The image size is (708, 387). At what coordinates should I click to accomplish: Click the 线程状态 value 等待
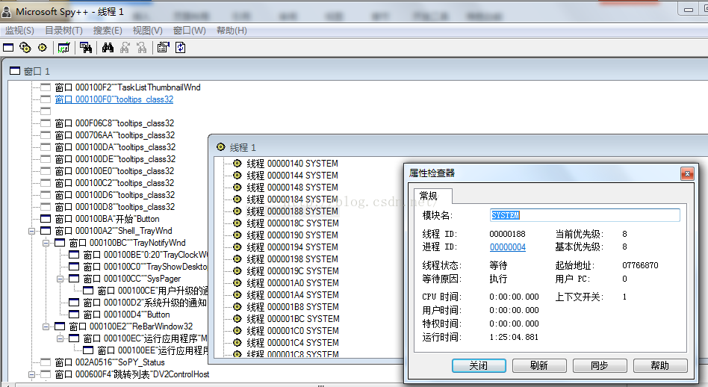click(498, 265)
